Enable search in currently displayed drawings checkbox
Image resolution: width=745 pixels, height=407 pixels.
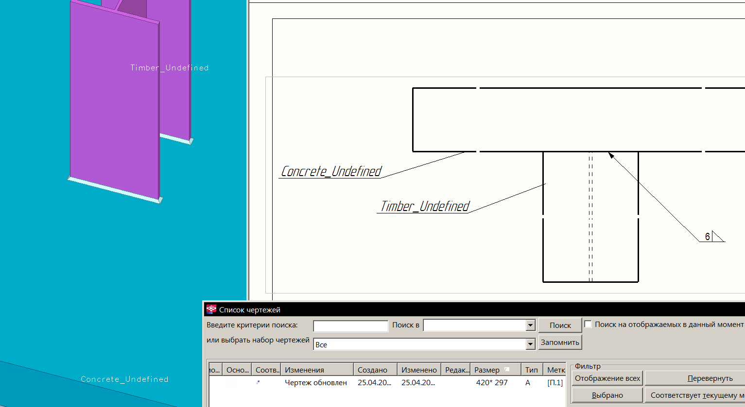[588, 324]
